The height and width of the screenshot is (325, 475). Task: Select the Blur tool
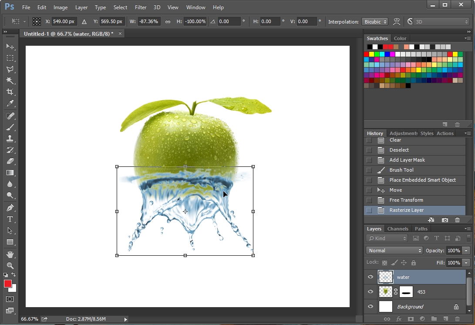click(x=10, y=184)
